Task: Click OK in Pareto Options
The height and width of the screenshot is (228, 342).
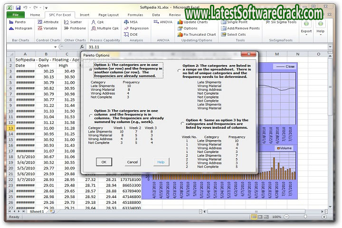Action: coord(104,162)
